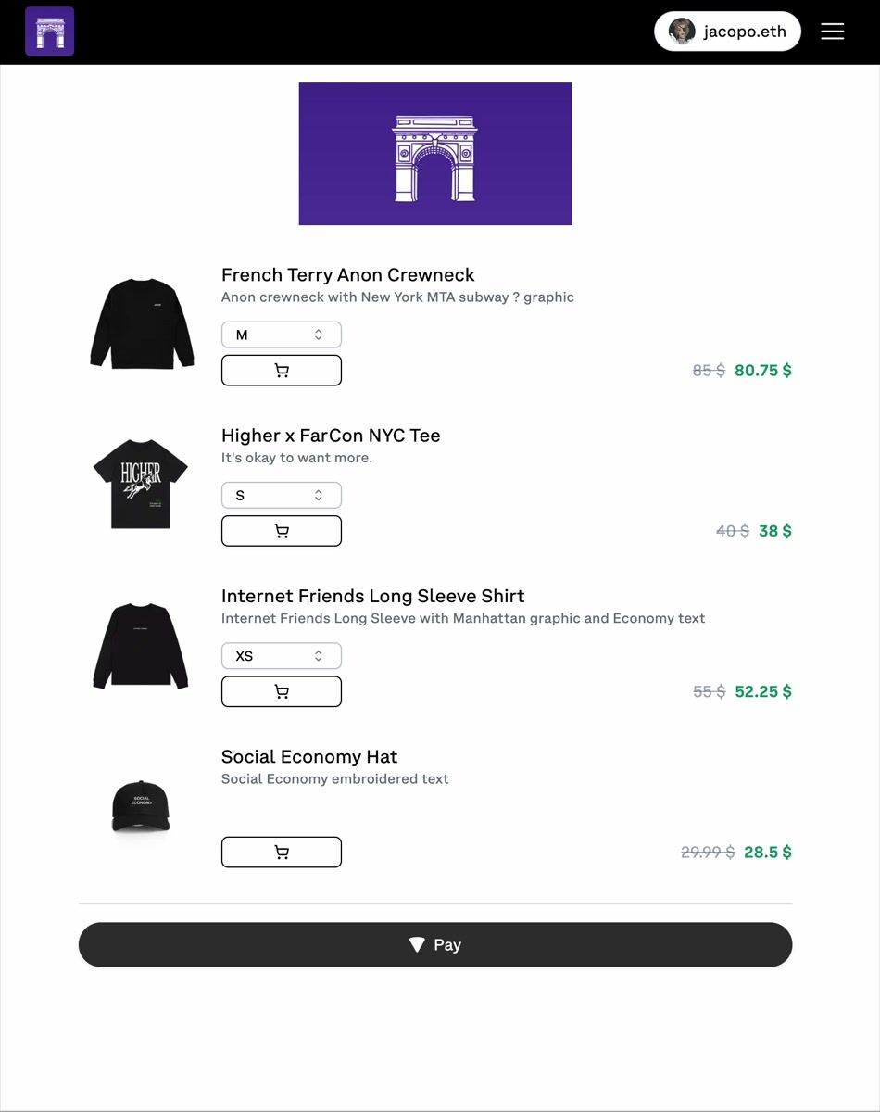Click the long sleeve shirt product image
Viewport: 880px width, 1112px height.
(x=141, y=645)
